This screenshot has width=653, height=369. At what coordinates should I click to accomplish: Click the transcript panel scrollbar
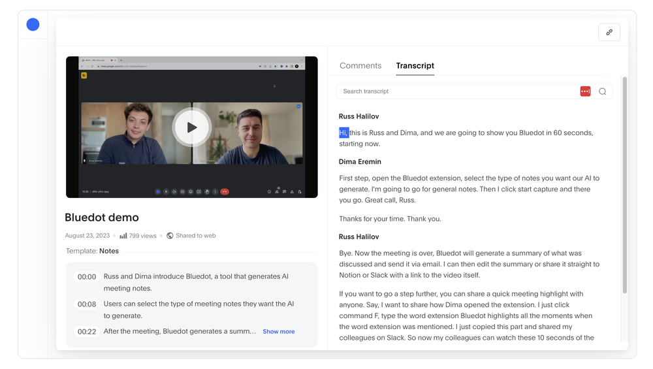click(624, 185)
